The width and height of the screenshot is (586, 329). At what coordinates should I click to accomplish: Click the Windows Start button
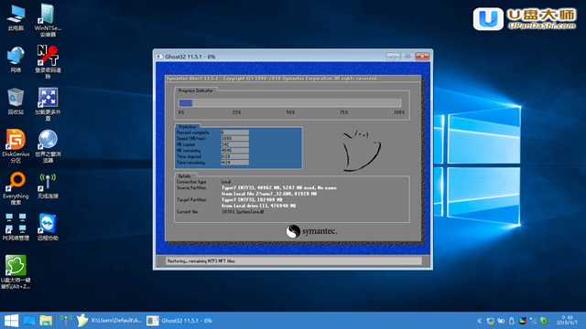(x=11, y=321)
